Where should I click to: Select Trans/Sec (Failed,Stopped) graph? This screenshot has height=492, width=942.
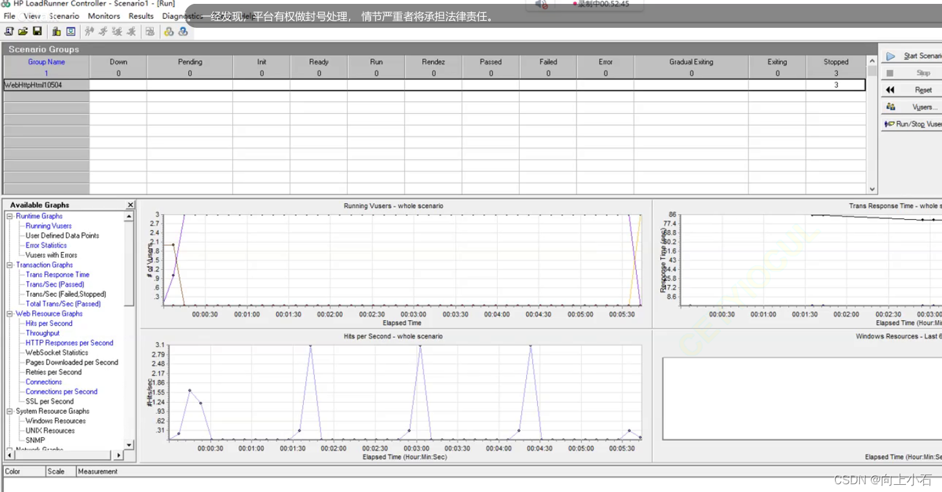(66, 294)
